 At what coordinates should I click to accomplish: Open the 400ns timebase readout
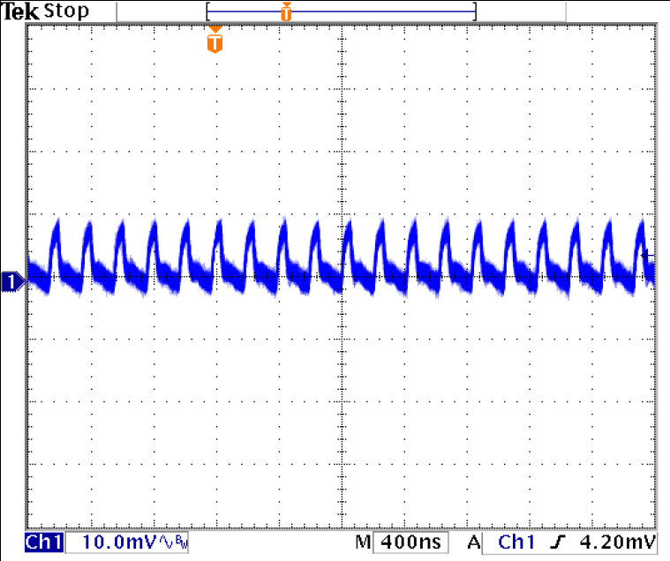tap(411, 542)
